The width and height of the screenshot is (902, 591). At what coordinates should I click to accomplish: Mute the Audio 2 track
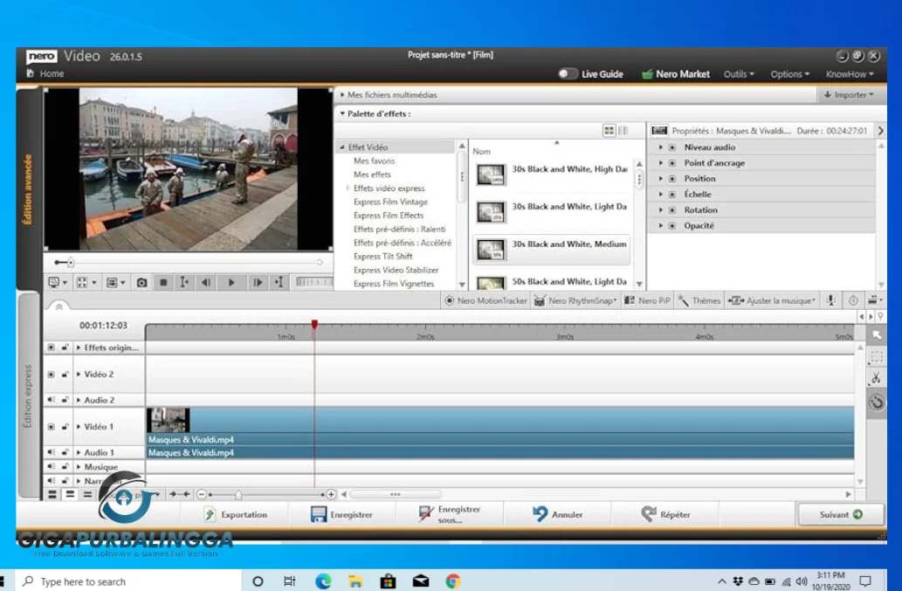click(x=52, y=400)
